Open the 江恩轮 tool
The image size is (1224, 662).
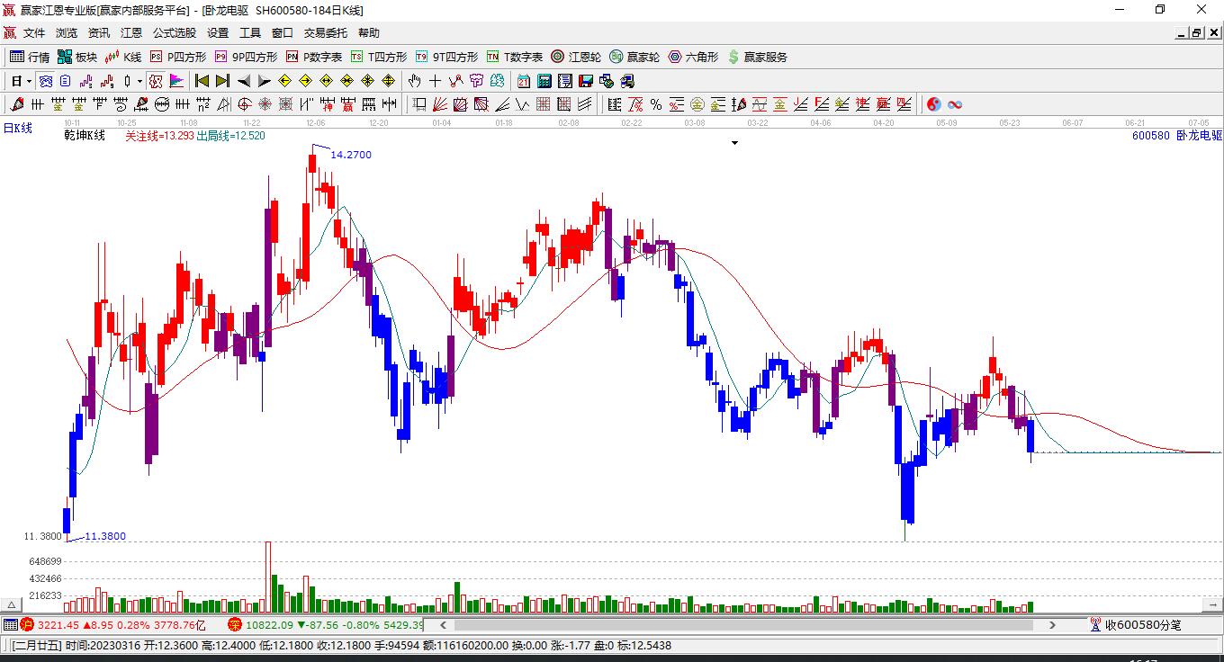pyautogui.click(x=576, y=57)
